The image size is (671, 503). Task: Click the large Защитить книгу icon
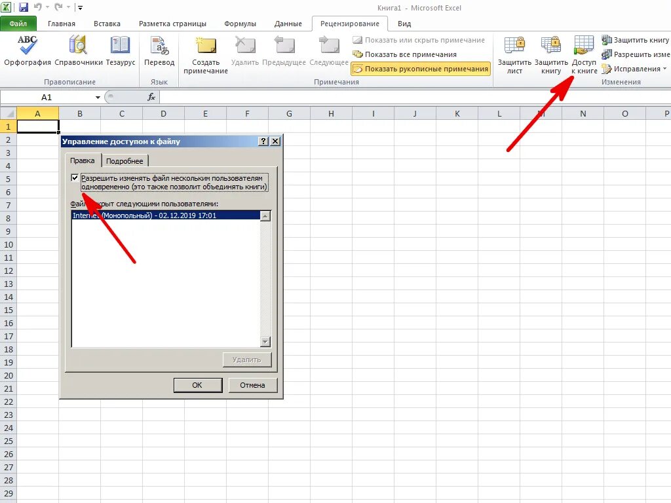click(x=551, y=55)
